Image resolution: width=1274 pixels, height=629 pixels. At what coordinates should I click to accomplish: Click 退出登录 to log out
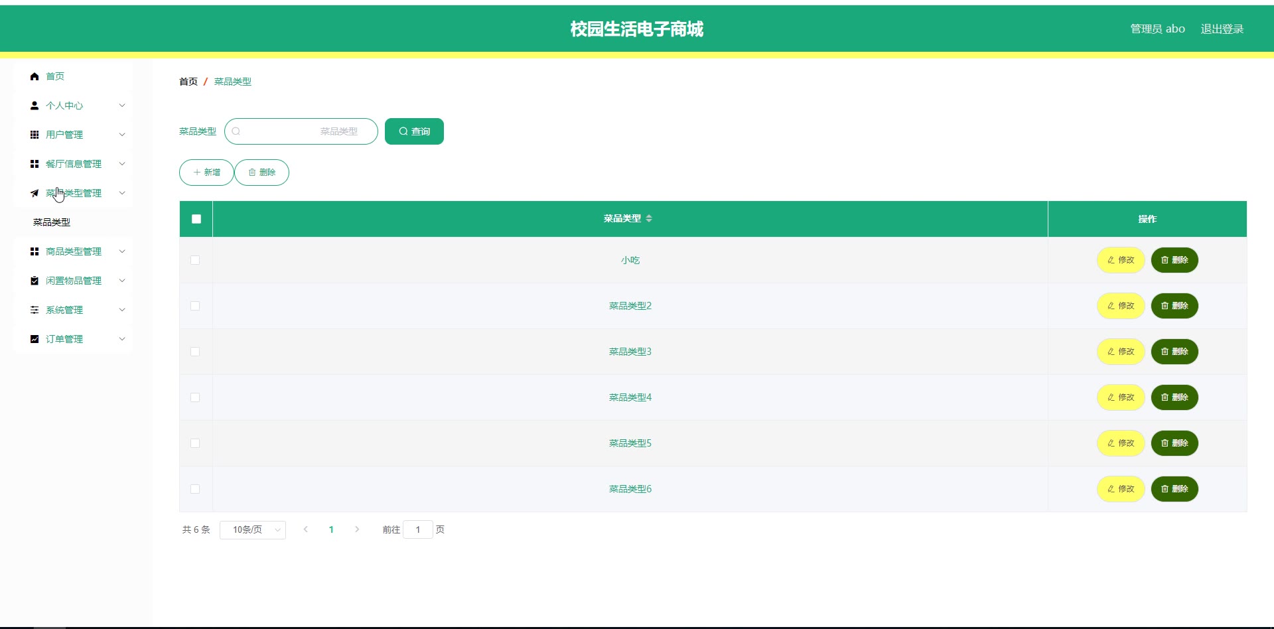tap(1222, 29)
